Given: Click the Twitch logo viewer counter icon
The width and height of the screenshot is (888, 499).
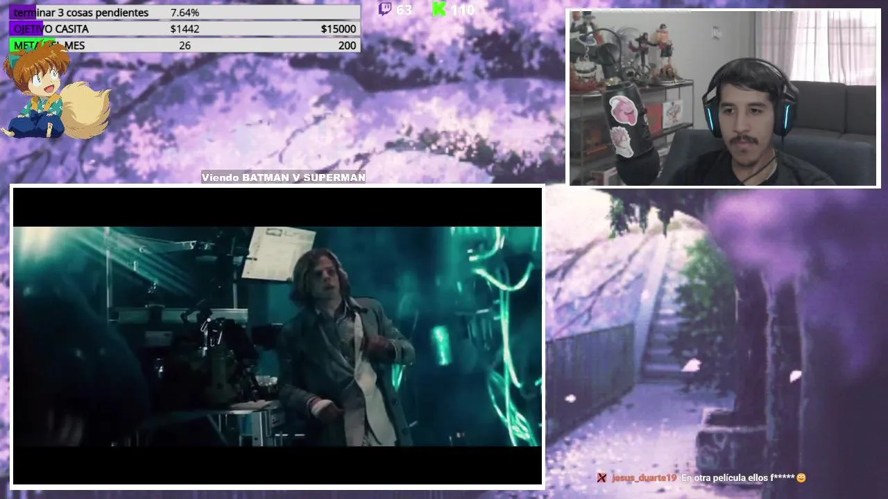Looking at the screenshot, I should tap(385, 8).
